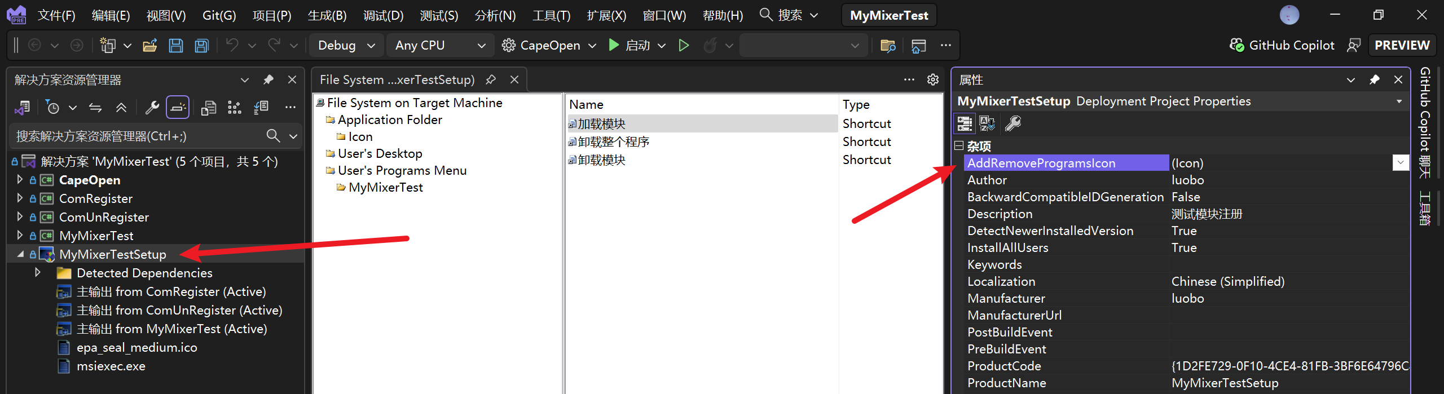Select epa_seal_medium.ico file
The width and height of the screenshot is (1444, 394).
pyautogui.click(x=137, y=347)
